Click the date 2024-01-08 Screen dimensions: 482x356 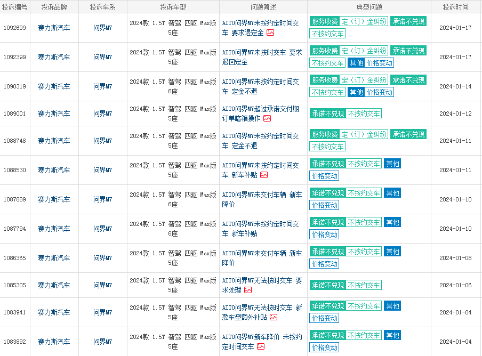coord(455,258)
